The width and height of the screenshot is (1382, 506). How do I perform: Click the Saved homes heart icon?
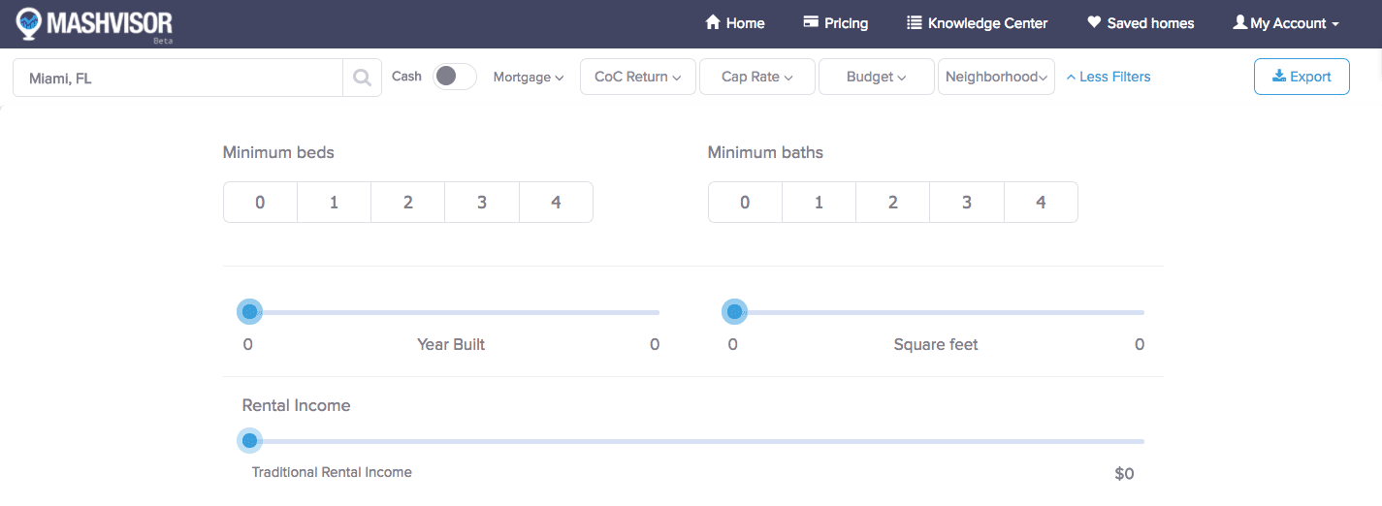[x=1094, y=22]
